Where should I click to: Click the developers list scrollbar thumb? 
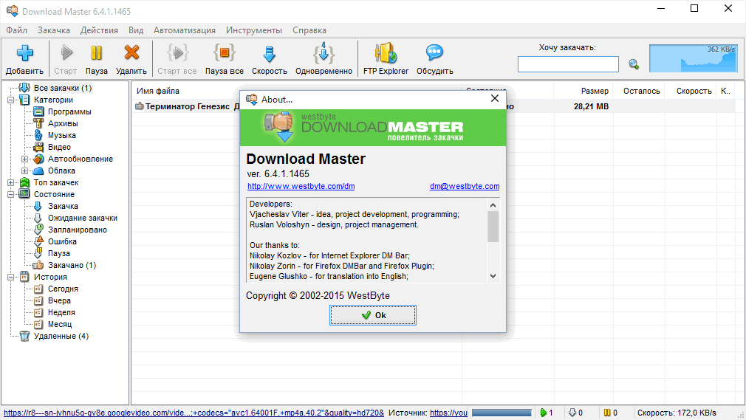[493, 227]
